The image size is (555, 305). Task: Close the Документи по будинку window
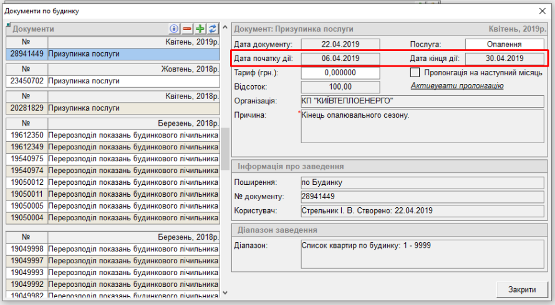[541, 11]
